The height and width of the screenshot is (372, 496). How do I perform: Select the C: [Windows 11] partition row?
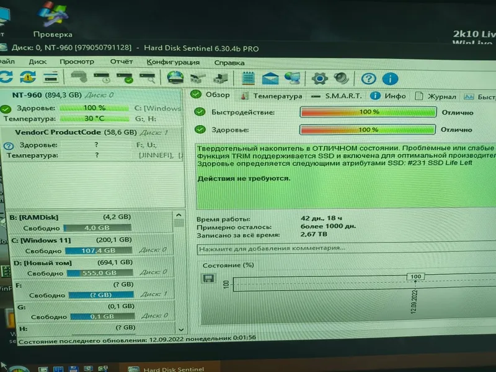(x=92, y=245)
